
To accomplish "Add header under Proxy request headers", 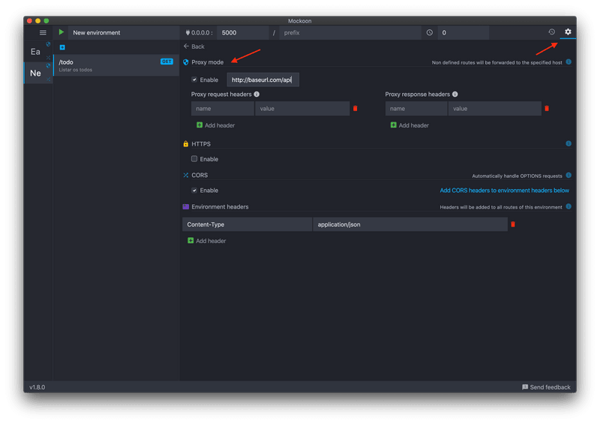I will pos(215,125).
